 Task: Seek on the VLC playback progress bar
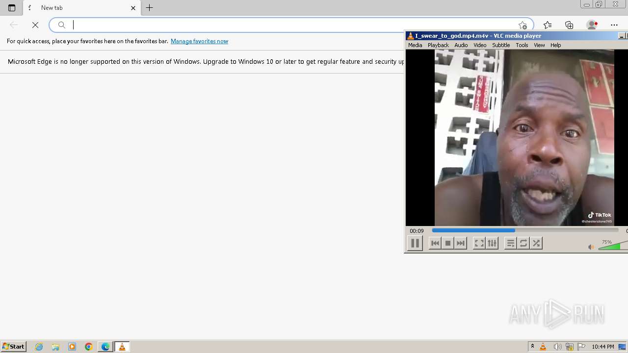[x=525, y=230]
